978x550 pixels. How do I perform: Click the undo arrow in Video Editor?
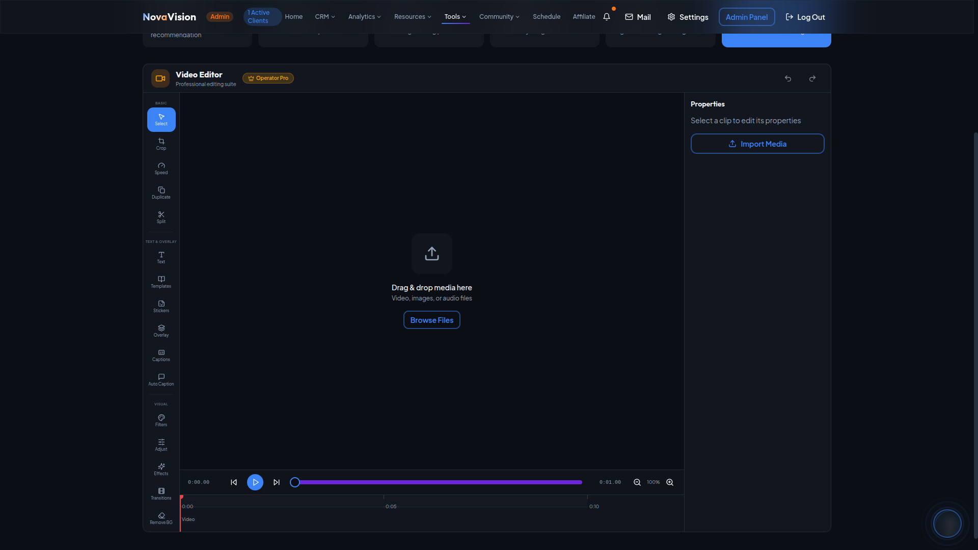(x=787, y=78)
